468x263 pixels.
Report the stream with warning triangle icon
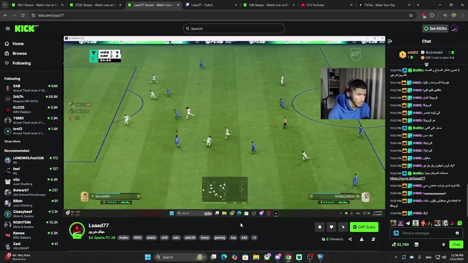click(362, 239)
